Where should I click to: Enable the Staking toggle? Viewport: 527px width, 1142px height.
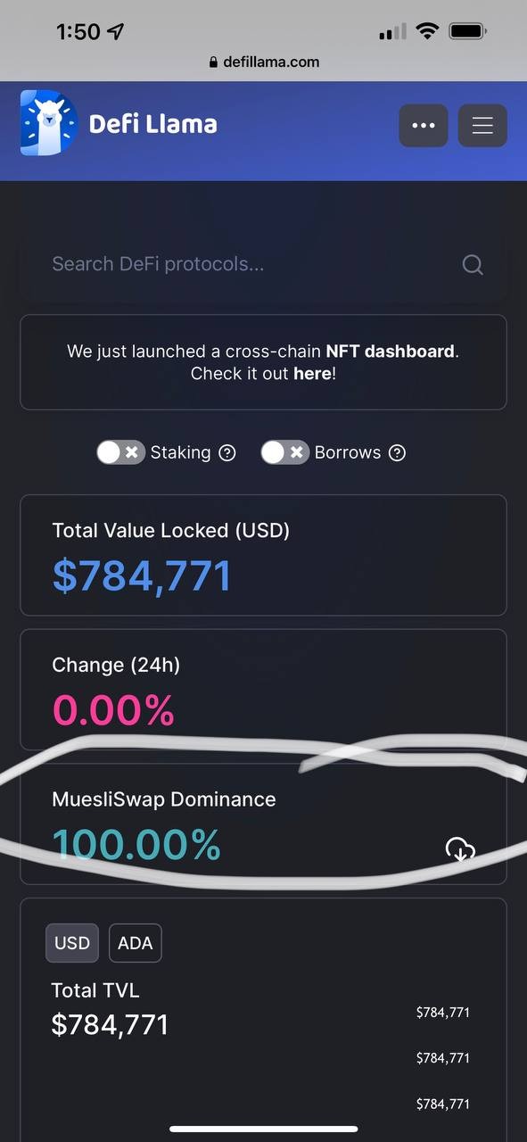(121, 452)
